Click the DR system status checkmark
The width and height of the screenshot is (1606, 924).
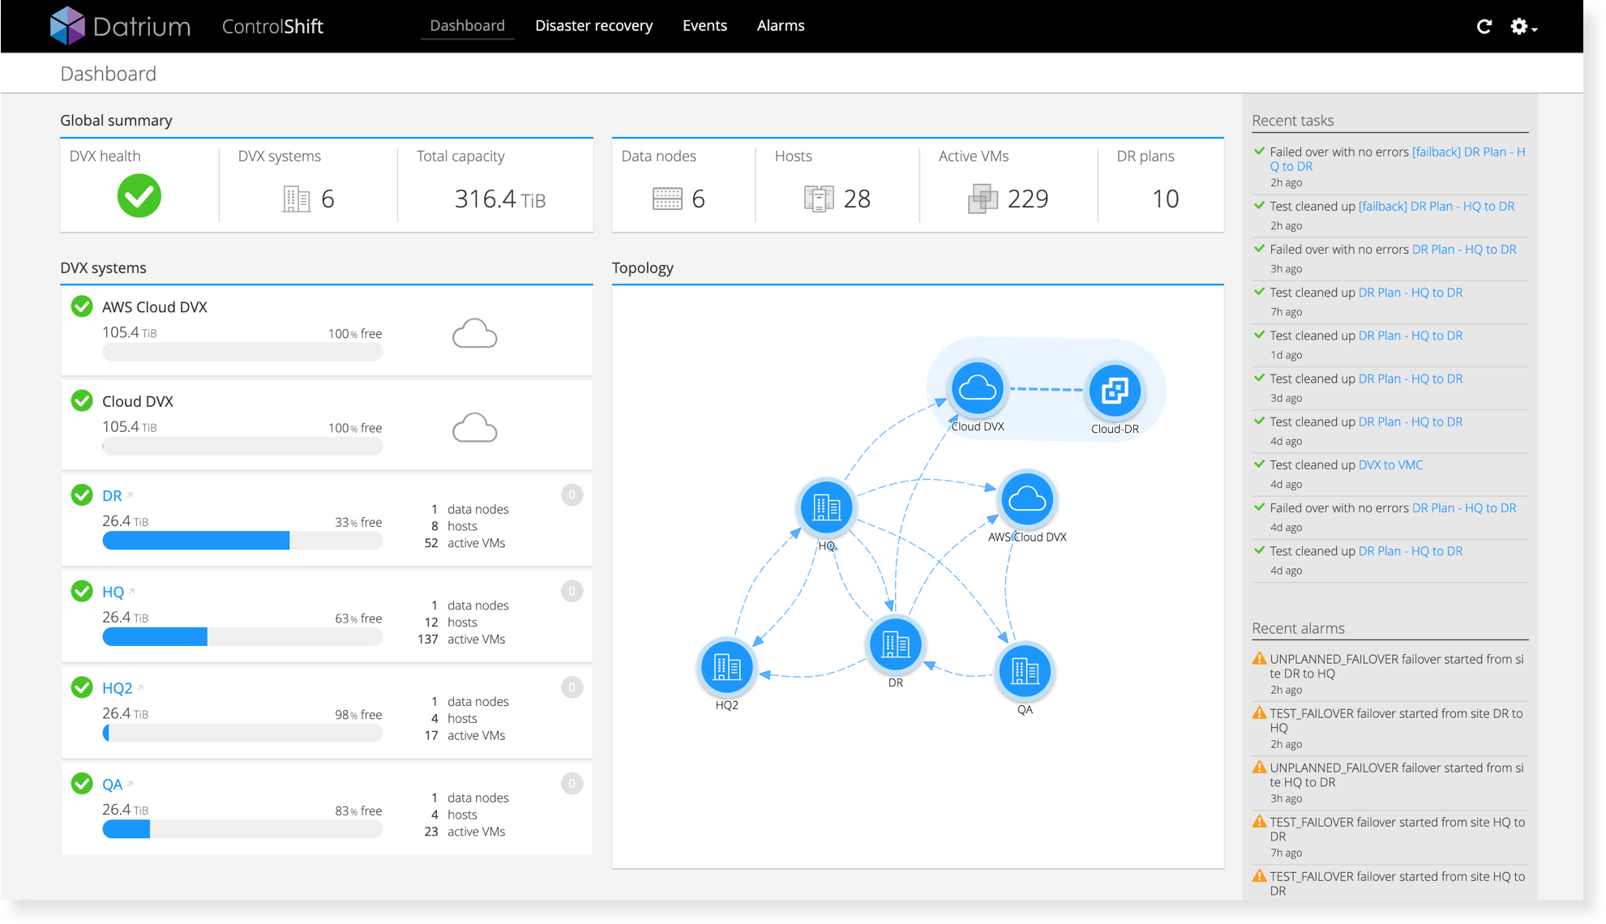(82, 495)
